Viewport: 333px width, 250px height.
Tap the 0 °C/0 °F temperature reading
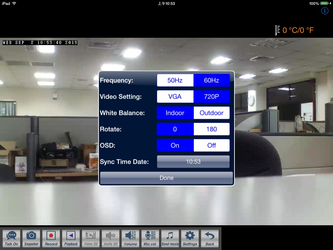click(x=298, y=30)
